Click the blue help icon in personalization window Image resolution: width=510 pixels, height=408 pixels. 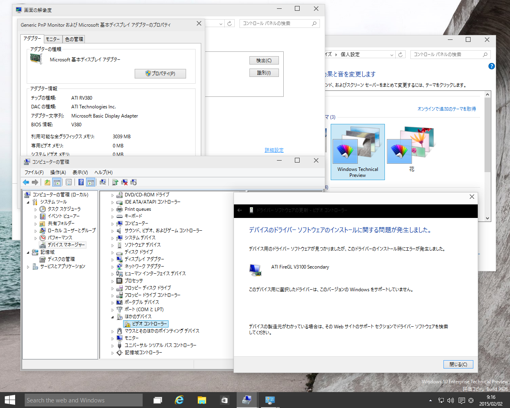(492, 66)
